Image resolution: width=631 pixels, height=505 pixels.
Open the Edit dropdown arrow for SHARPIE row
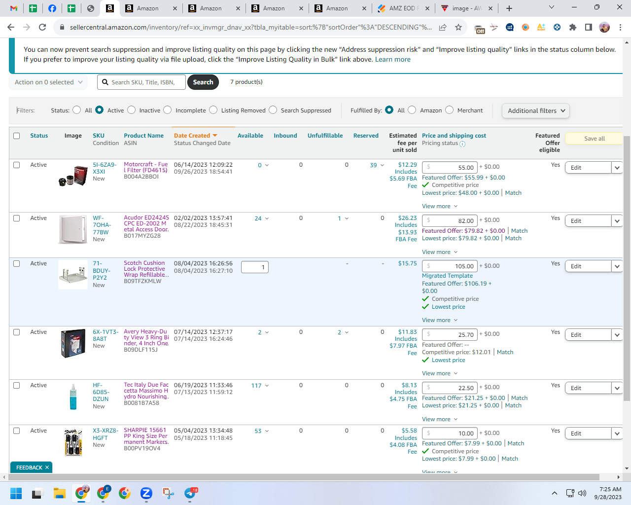click(617, 433)
